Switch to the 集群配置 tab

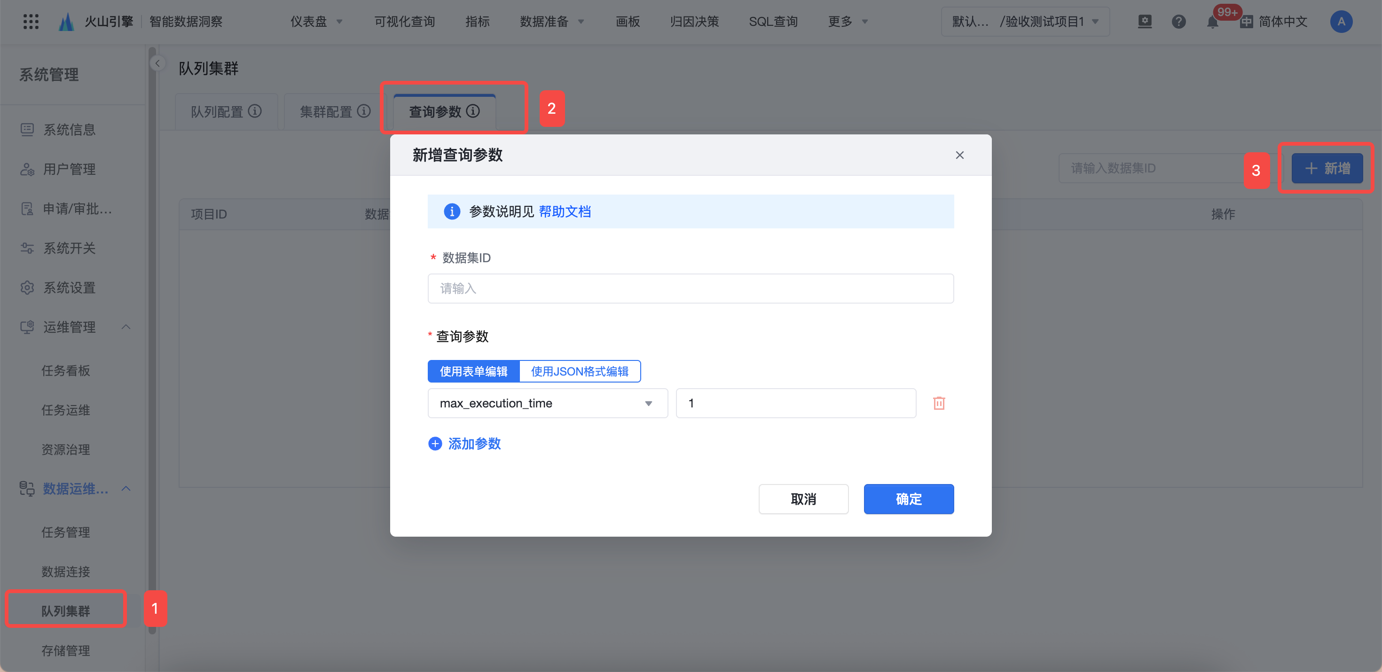(334, 111)
